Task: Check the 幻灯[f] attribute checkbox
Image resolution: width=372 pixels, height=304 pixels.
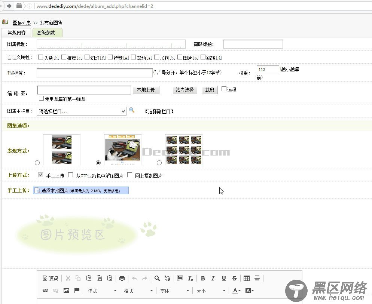Action: point(87,57)
